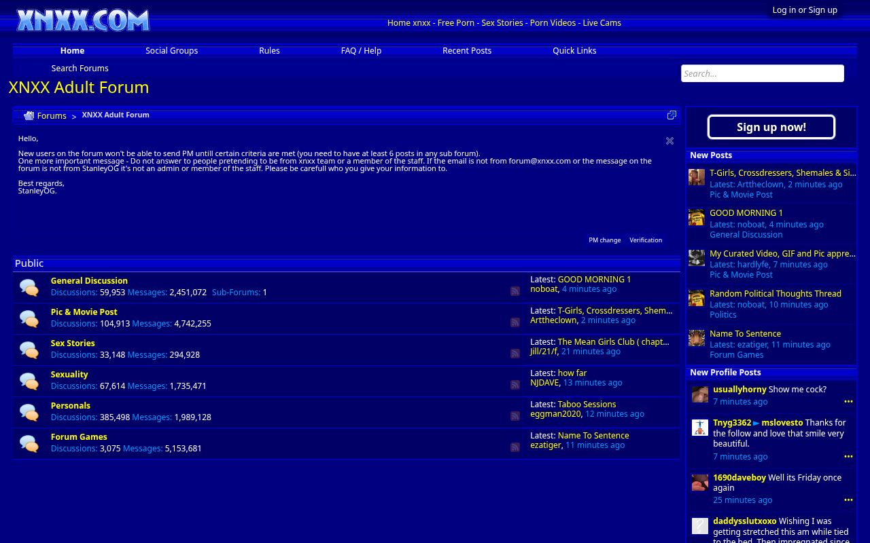Screen dimensions: 870x543
Task: Click the site logo in the header
Action: [x=83, y=20]
